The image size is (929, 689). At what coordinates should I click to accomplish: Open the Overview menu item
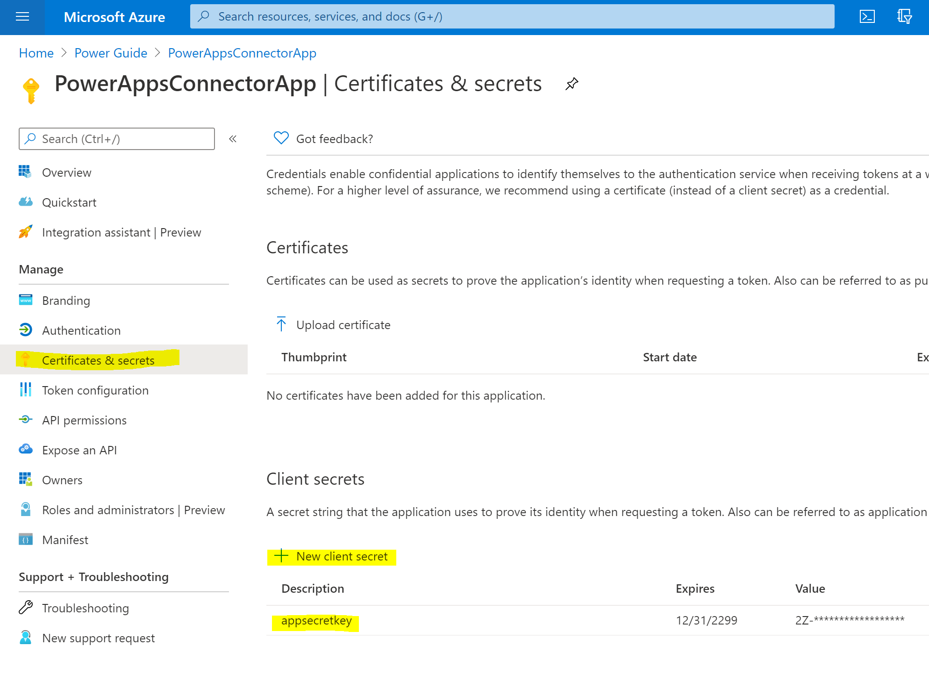coord(66,172)
